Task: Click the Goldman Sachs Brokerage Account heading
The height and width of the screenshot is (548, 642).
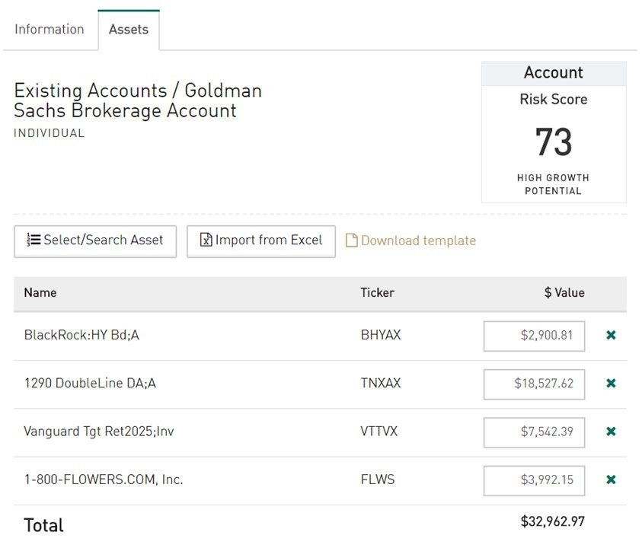Action: (138, 100)
